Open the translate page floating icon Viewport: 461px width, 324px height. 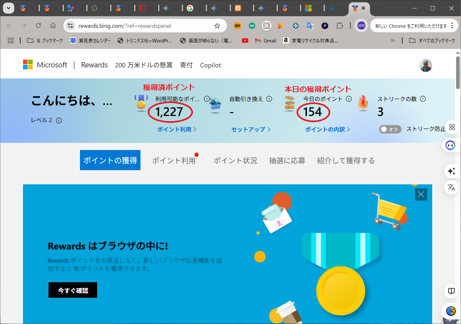click(x=451, y=187)
